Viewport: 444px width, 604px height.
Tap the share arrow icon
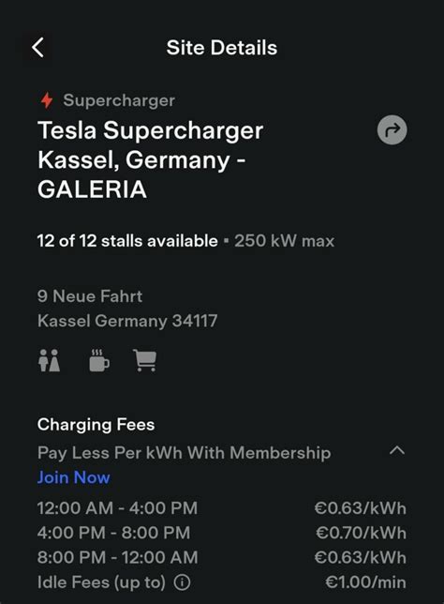tap(392, 129)
